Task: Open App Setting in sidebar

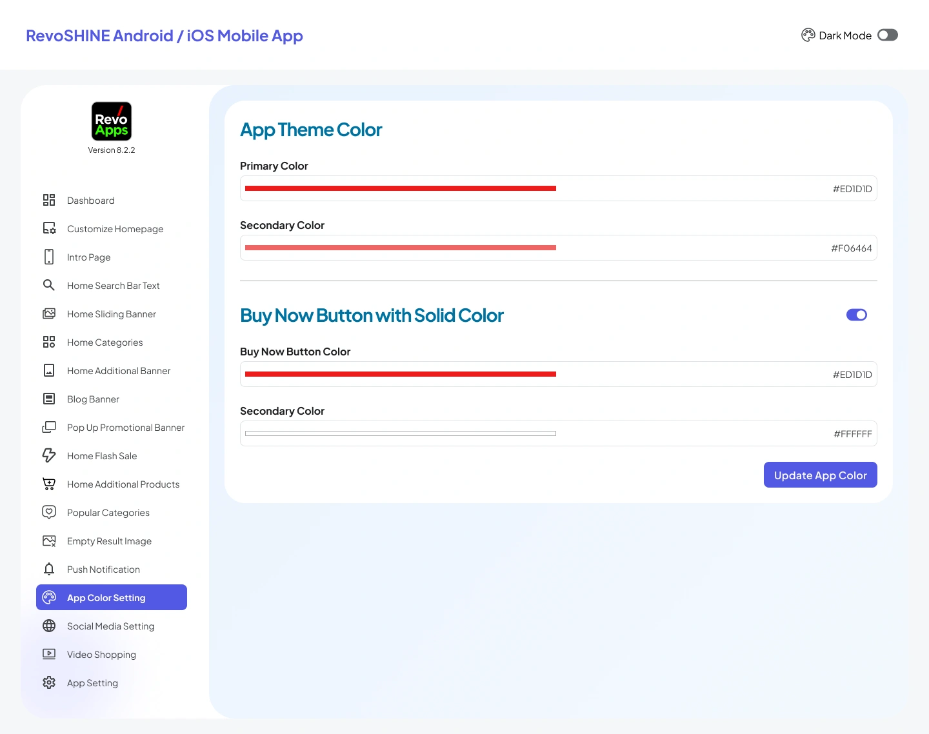Action: point(112,683)
